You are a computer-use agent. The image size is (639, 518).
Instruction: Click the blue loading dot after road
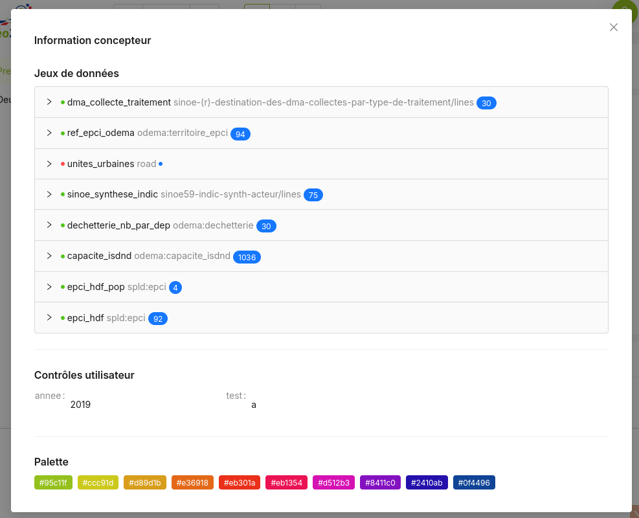[161, 164]
